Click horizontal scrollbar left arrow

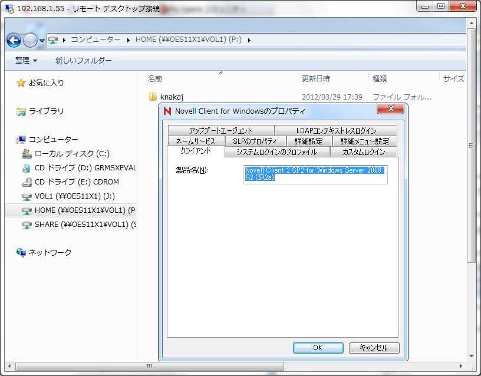click(10, 366)
